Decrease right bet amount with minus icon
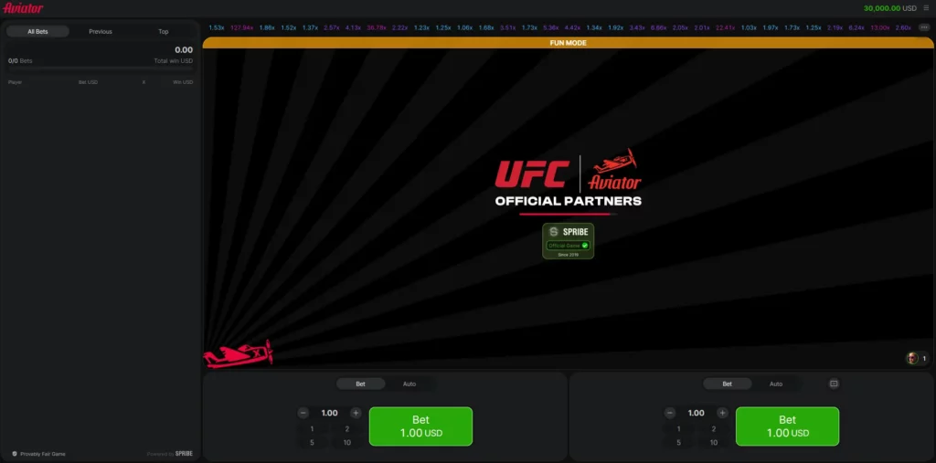 (x=670, y=413)
